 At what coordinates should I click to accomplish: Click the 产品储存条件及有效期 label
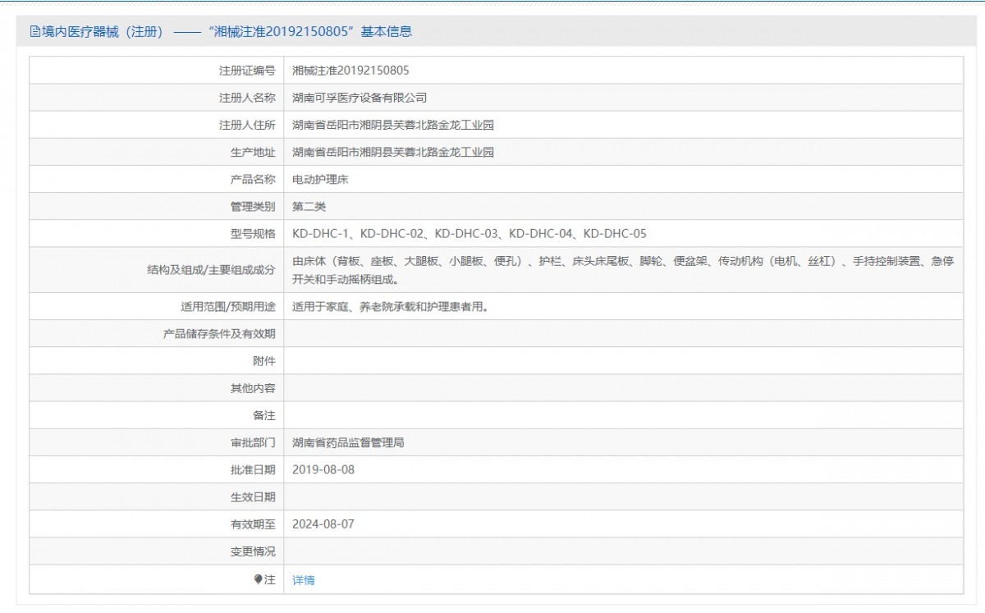pos(219,334)
